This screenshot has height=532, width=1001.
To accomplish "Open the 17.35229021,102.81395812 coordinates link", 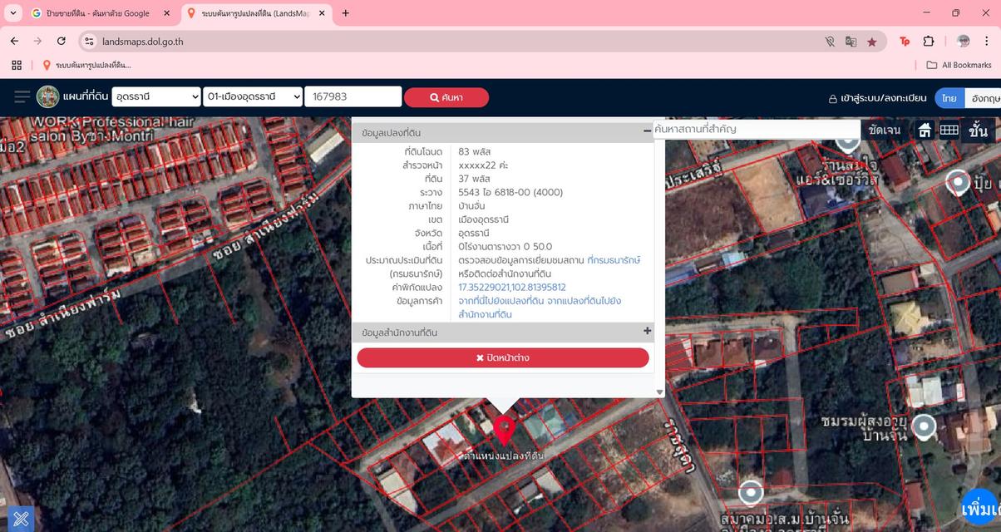I will tap(512, 288).
